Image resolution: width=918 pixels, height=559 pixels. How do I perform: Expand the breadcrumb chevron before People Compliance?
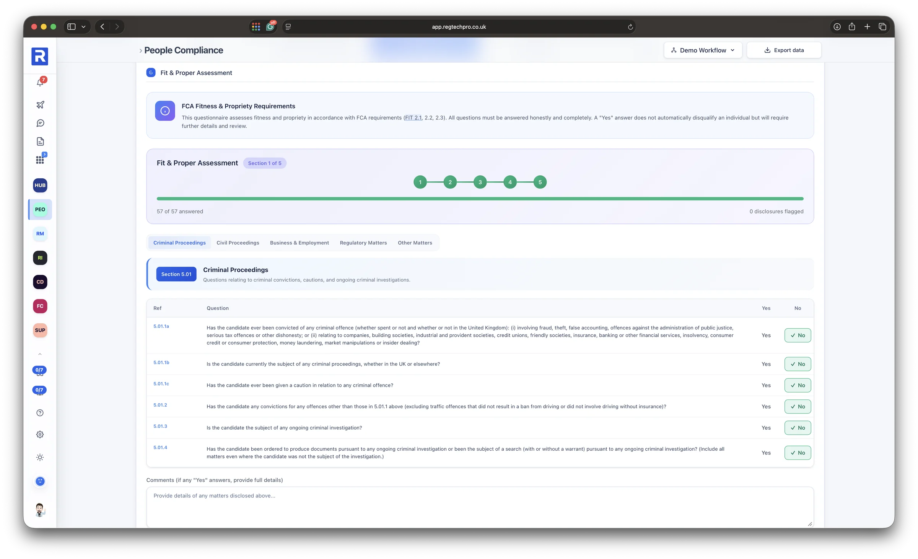[x=140, y=51]
